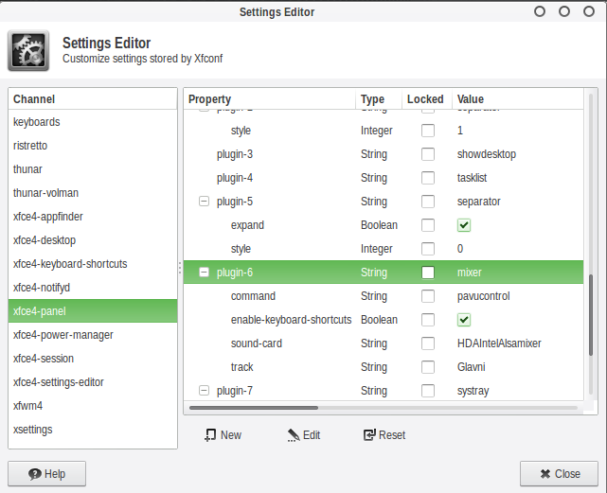Screen dimensions: 607x493
Task: Tick the Locked checkbox for plugin-3
Action: point(428,154)
